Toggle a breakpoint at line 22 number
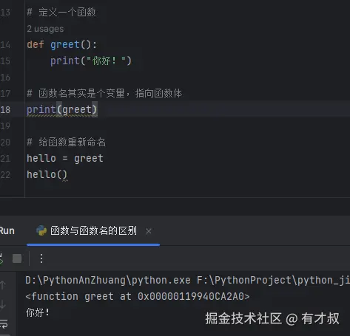 (x=5, y=175)
